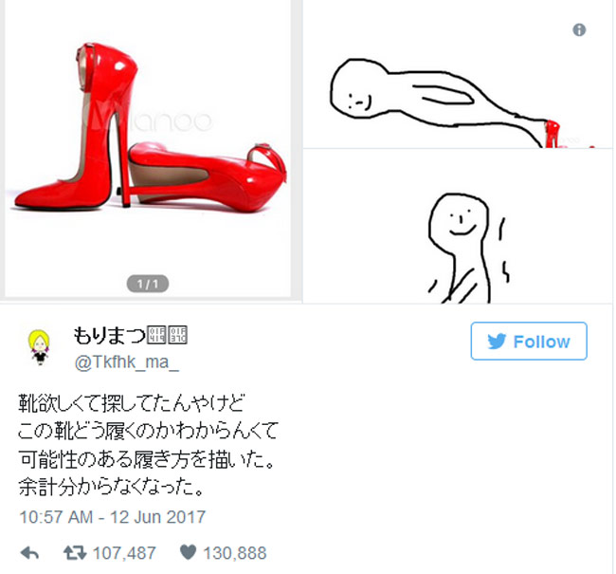Click the tiny red shoe in drawing
616x574 pixels.
pyautogui.click(x=552, y=134)
